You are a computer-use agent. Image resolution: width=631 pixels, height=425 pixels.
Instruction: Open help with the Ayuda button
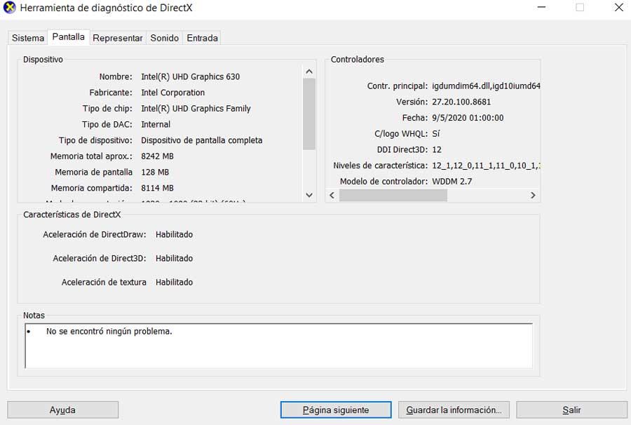63,410
